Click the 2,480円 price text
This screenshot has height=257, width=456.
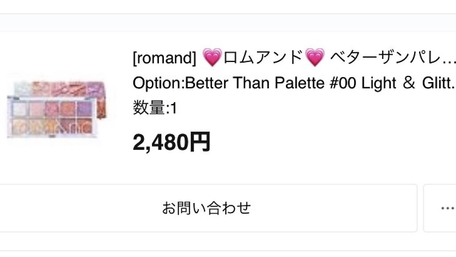tap(171, 142)
